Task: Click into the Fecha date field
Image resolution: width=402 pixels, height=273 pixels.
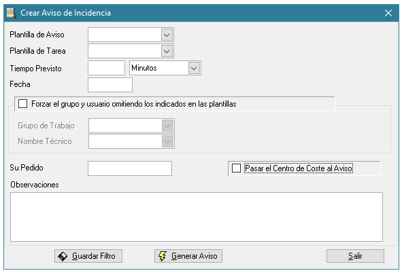Action: tap(110, 85)
